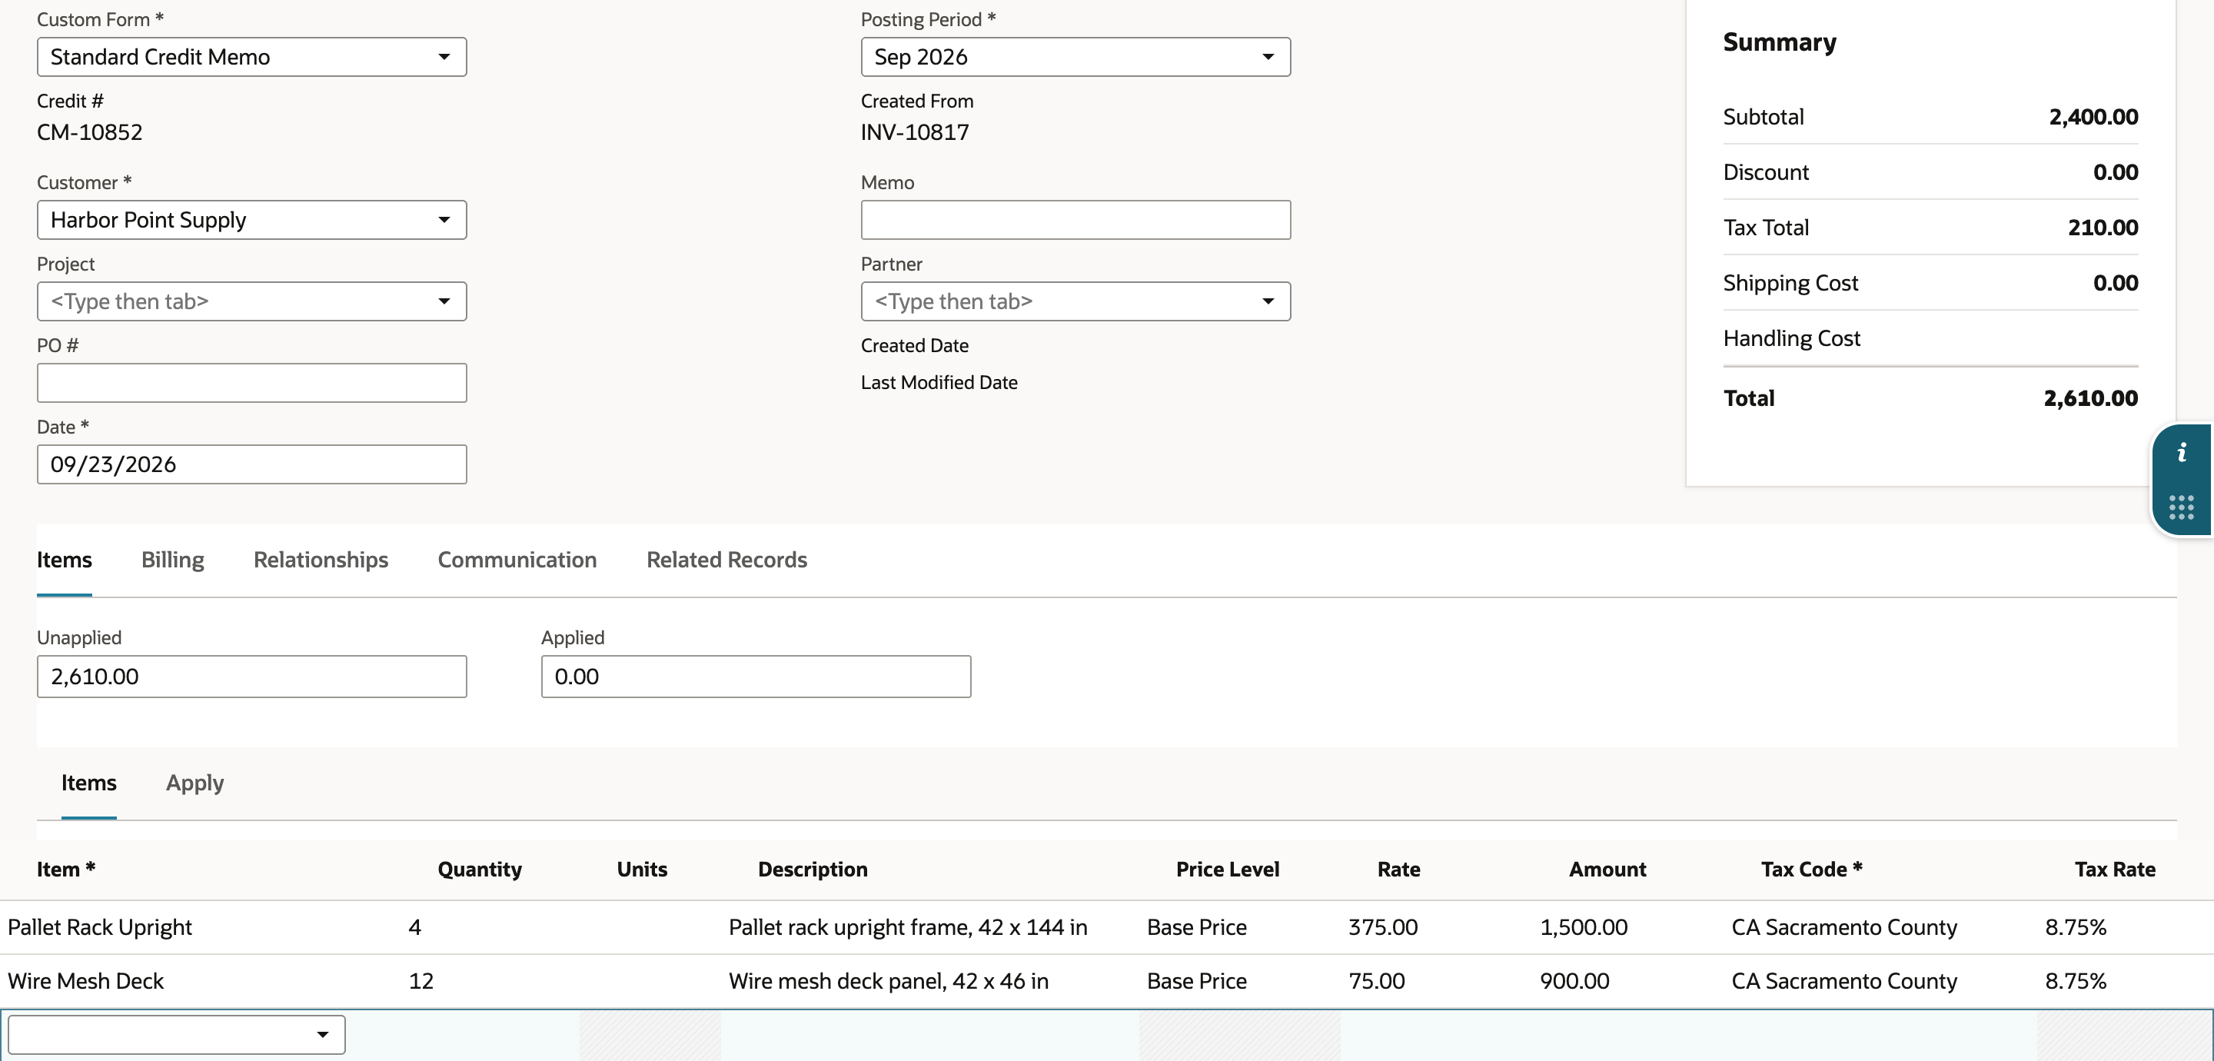The image size is (2214, 1061).
Task: Click the Pallet rack upright frame description
Action: [x=908, y=927]
